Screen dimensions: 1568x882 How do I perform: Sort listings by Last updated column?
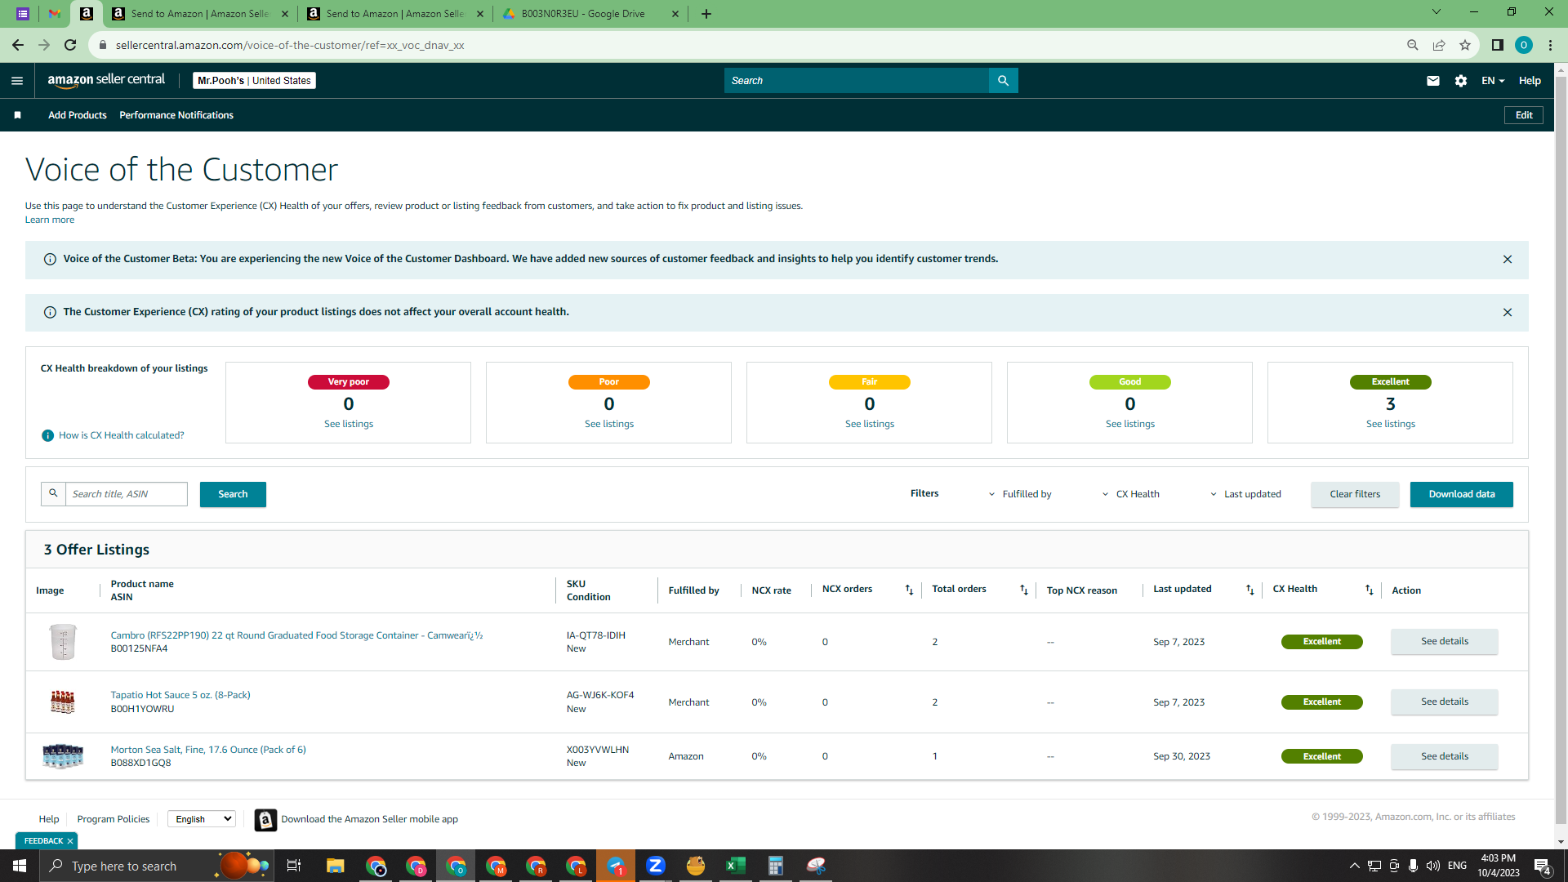1249,590
